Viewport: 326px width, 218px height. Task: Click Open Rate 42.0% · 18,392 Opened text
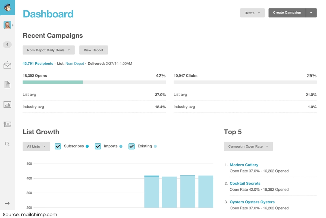click(x=259, y=190)
